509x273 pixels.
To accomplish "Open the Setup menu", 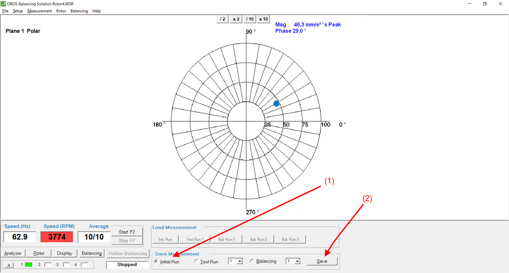I will pyautogui.click(x=18, y=11).
